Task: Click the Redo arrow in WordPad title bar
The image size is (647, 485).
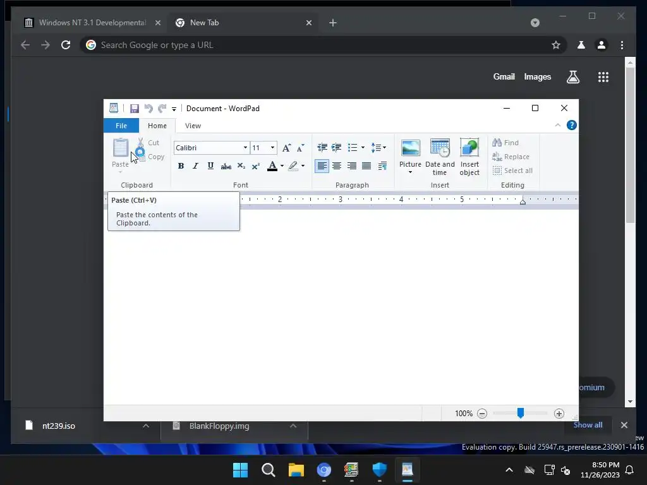Action: 162,109
